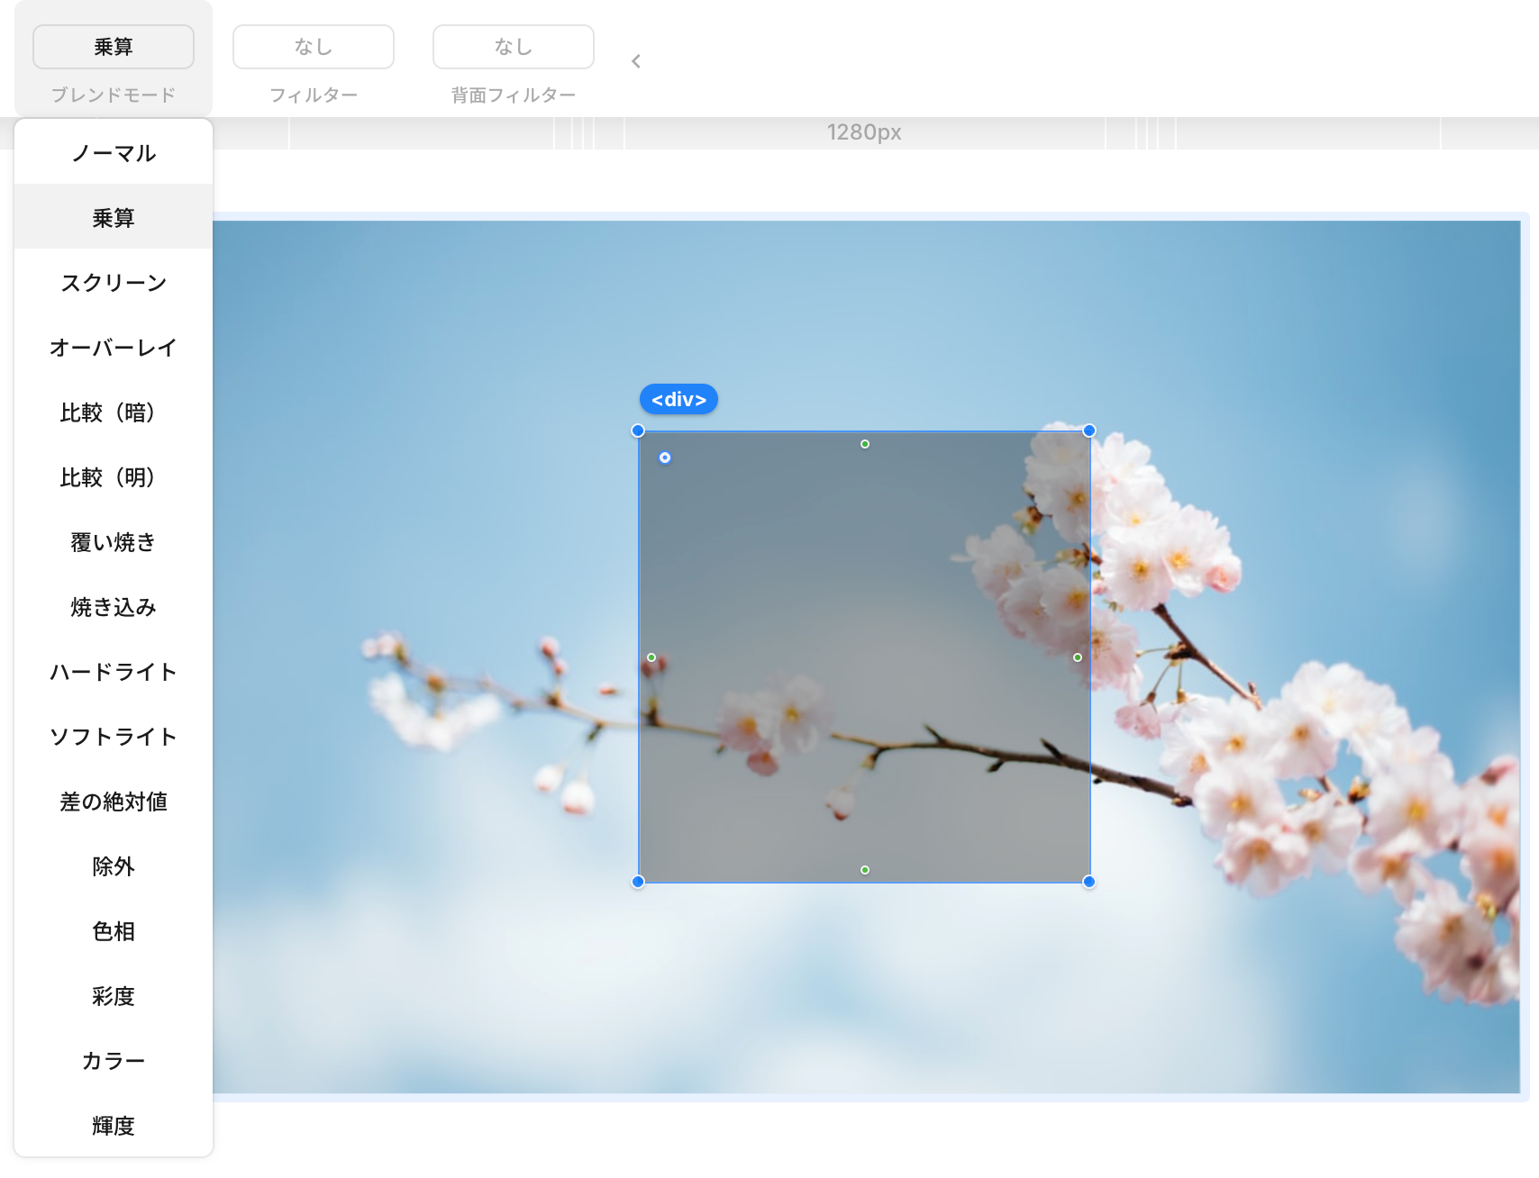Open the 背面フィルター dropdown set to なし
1539x1178 pixels.
point(514,47)
